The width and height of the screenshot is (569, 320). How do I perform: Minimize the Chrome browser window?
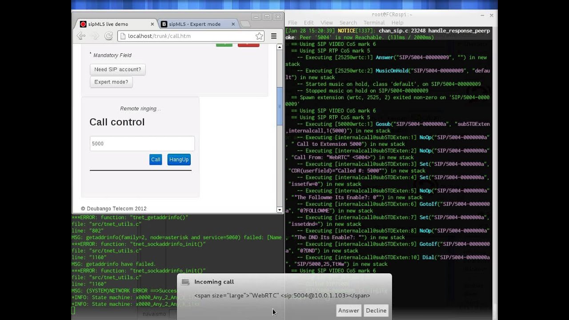coord(256,17)
